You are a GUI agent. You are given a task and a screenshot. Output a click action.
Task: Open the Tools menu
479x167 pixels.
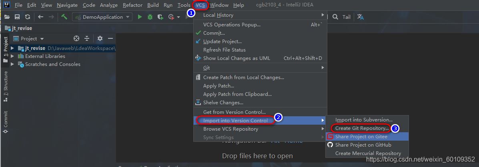coord(184,5)
